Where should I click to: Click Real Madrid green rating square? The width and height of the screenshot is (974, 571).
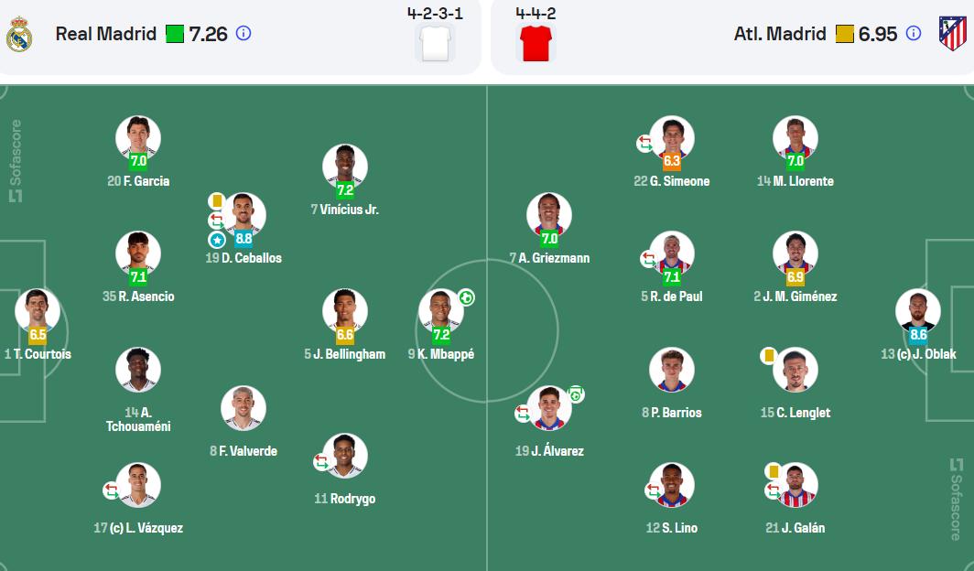(175, 34)
